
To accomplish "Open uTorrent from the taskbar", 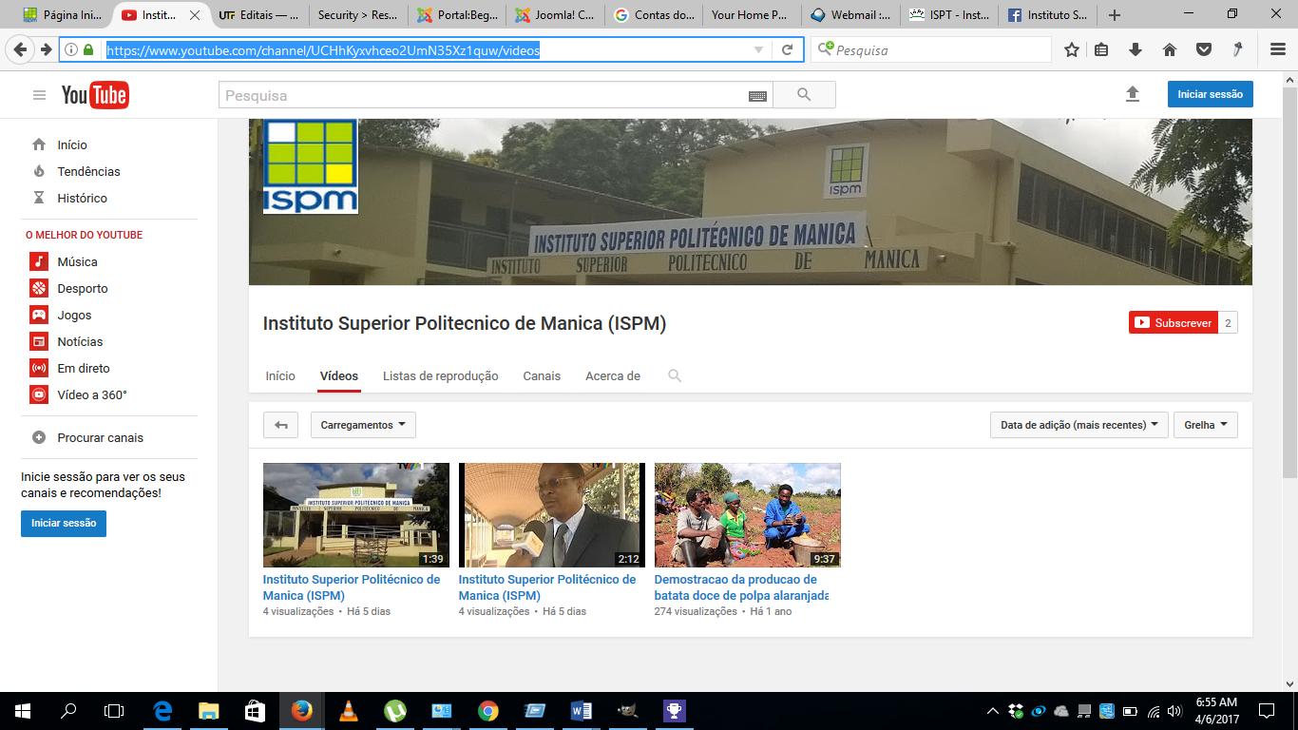I will pos(394,711).
